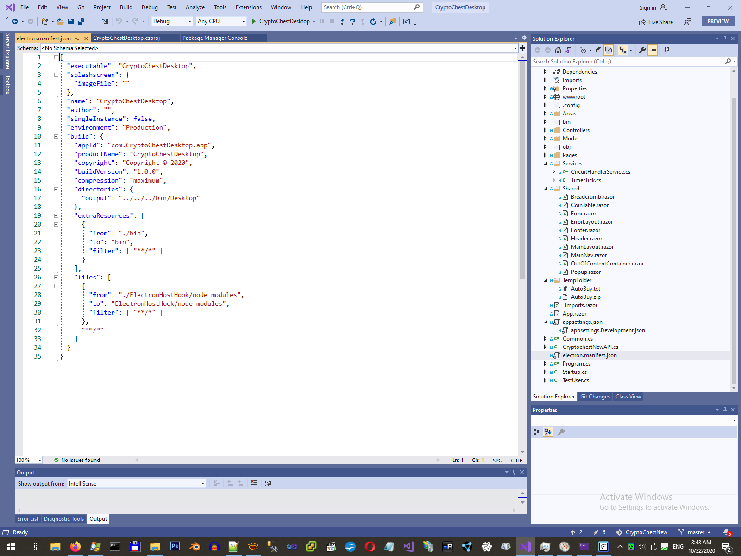Viewport: 741px width, 556px height.
Task: Toggle Alphabetical sort in Properties panel
Action: 548,432
